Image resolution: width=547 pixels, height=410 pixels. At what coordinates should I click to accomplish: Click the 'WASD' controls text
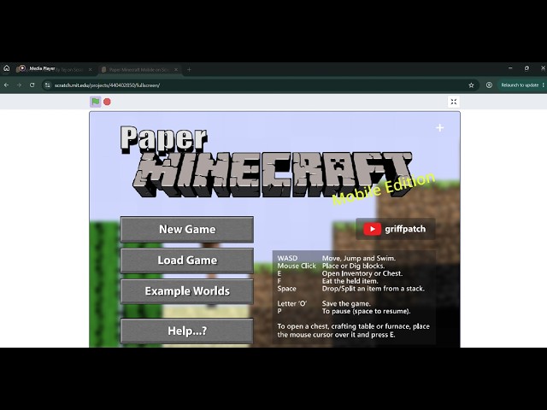[x=287, y=258]
